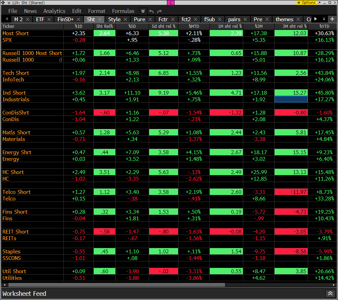Click the %YTD column header
The image size is (338, 300).
tap(327, 26)
